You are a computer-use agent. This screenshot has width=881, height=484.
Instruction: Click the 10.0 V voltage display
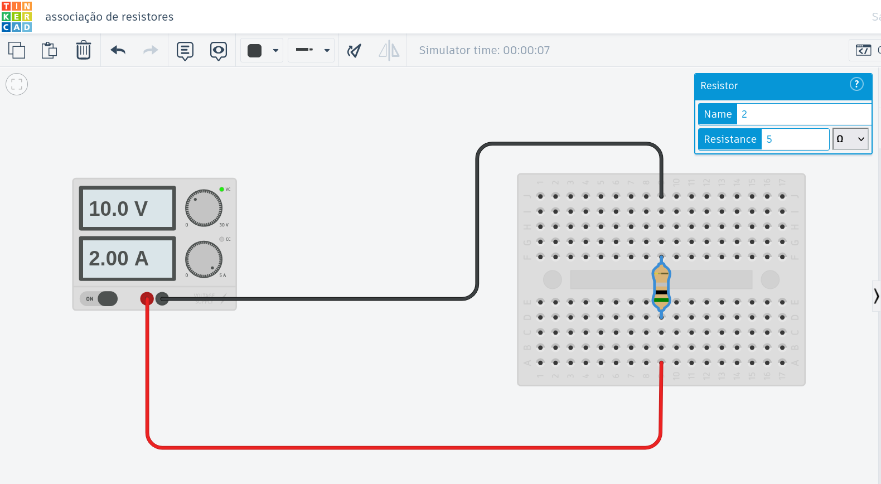(x=128, y=209)
